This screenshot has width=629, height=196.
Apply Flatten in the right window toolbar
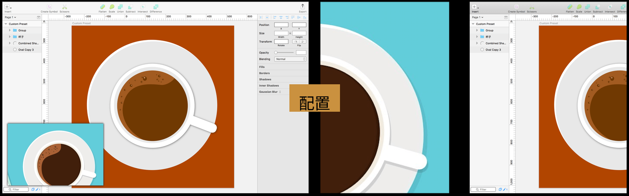click(569, 7)
